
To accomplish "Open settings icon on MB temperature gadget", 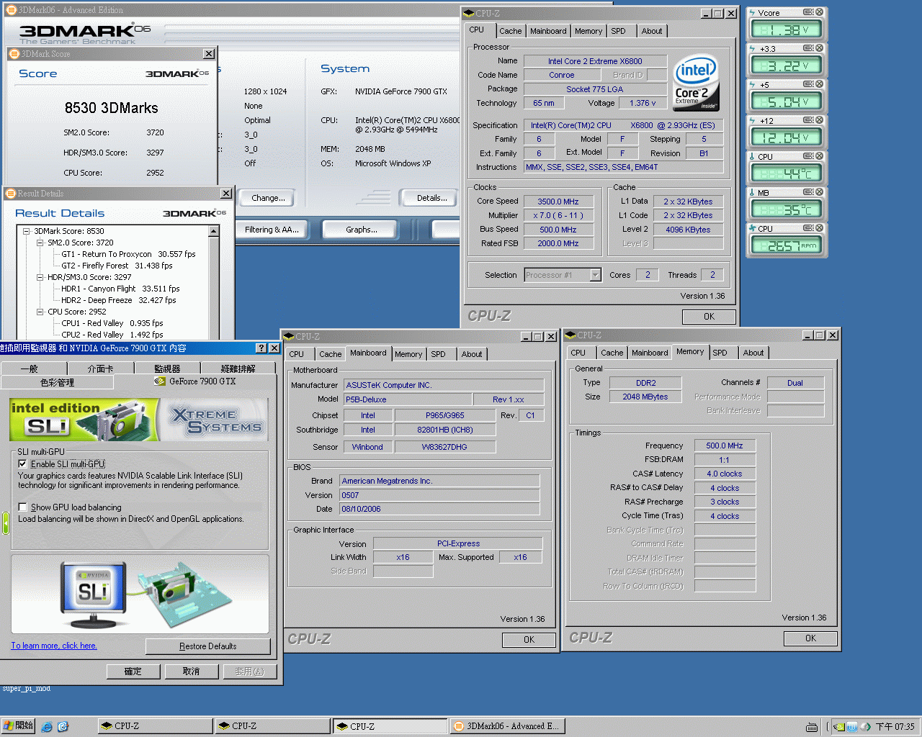I will click(808, 192).
